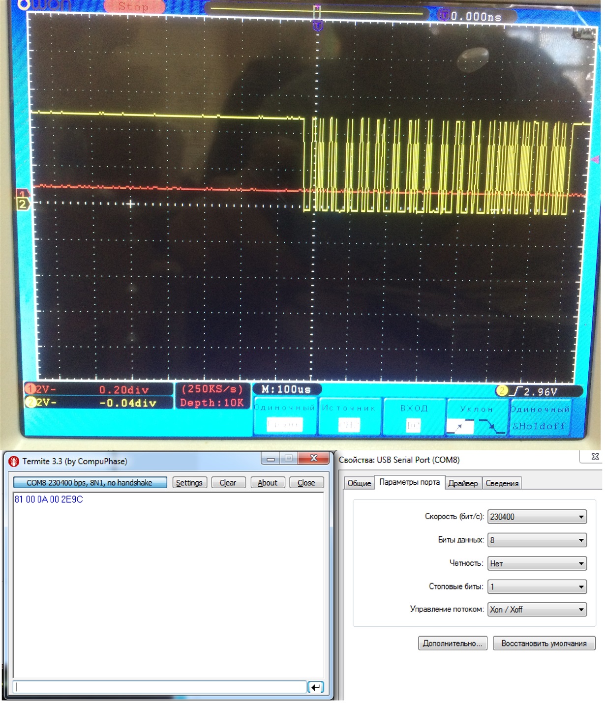Minimize the Termite window
The width and height of the screenshot is (605, 703).
pyautogui.click(x=271, y=459)
